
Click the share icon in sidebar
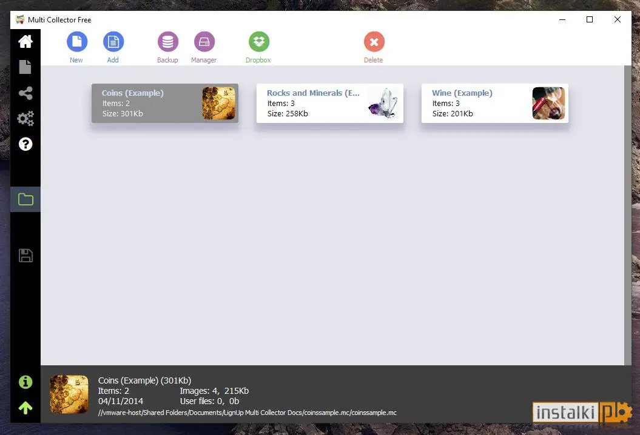coord(25,93)
